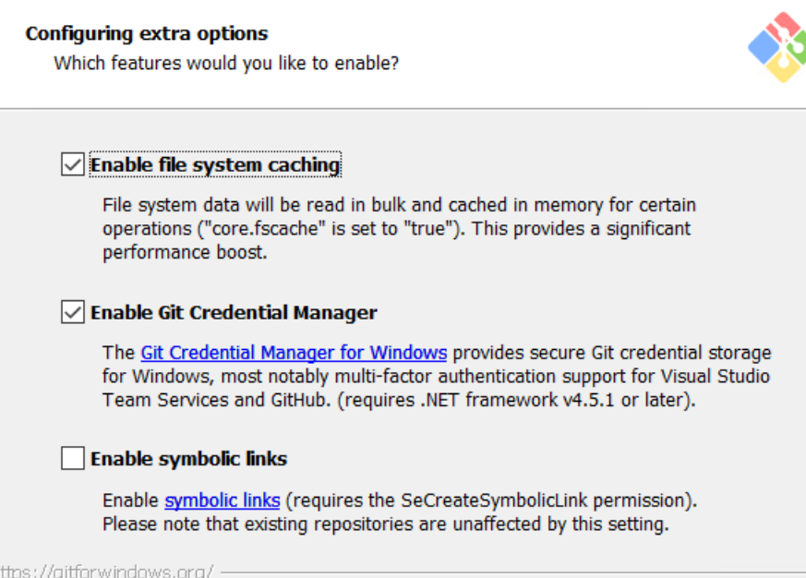Screen dimensions: 806x578
Task: Click the 'Enable symbolic links' label text
Action: [188, 459]
